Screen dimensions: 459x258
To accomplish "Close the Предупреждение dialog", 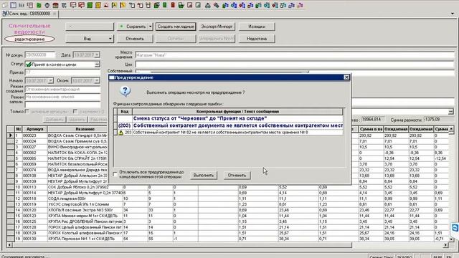I will point(346,77).
